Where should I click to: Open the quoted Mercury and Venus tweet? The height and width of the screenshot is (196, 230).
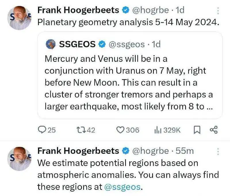[x=130, y=75]
